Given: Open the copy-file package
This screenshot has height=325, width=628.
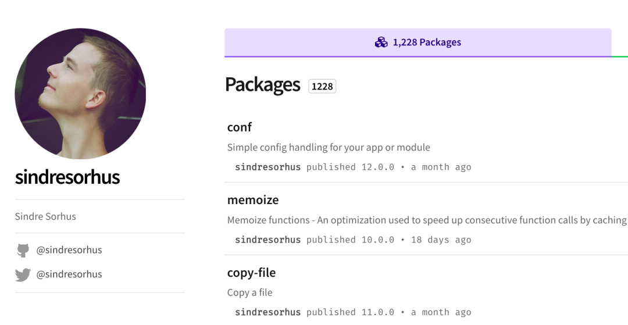Looking at the screenshot, I should point(251,272).
